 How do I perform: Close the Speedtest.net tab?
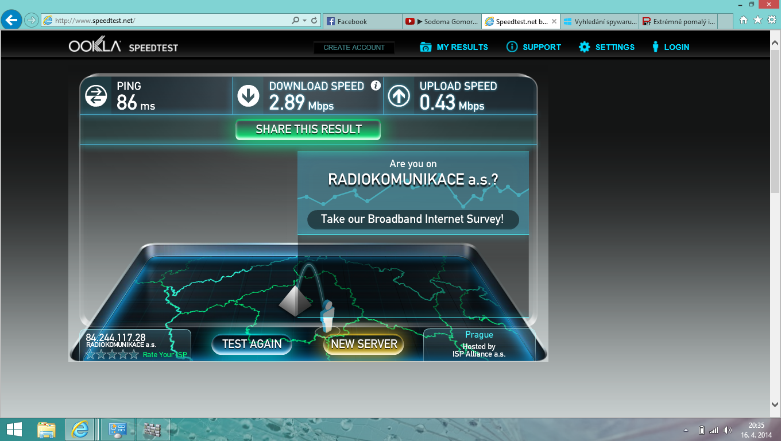click(554, 21)
